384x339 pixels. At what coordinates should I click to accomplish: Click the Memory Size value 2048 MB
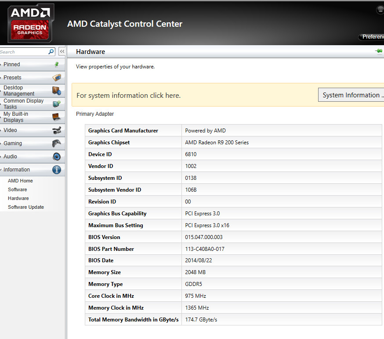click(x=195, y=272)
